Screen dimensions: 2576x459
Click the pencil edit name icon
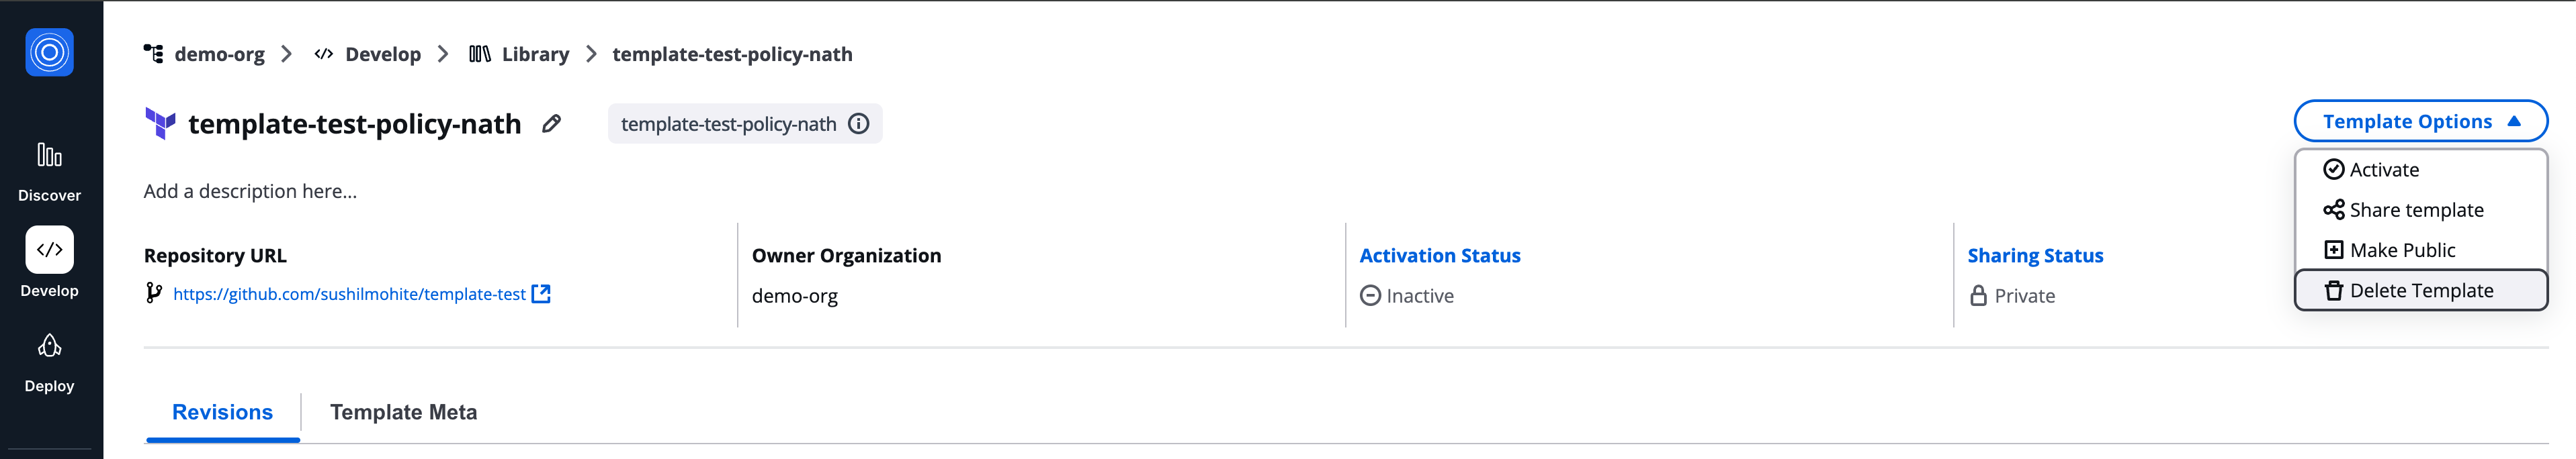551,123
